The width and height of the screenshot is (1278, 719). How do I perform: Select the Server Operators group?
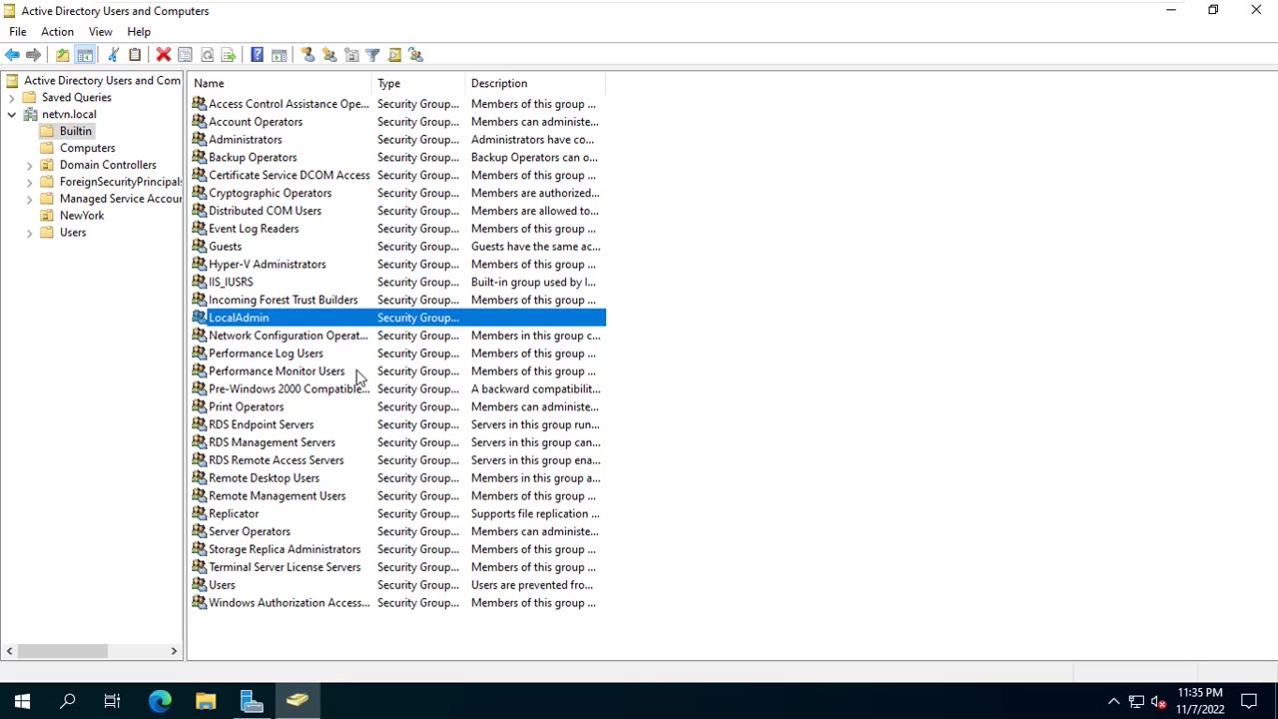click(x=397, y=532)
